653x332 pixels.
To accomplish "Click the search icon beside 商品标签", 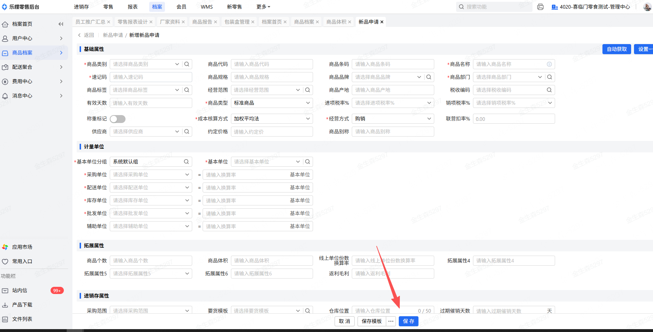I will tap(187, 90).
